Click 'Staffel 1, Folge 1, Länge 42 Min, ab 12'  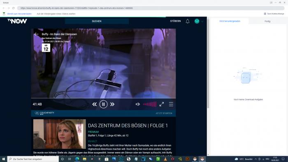[108, 135]
